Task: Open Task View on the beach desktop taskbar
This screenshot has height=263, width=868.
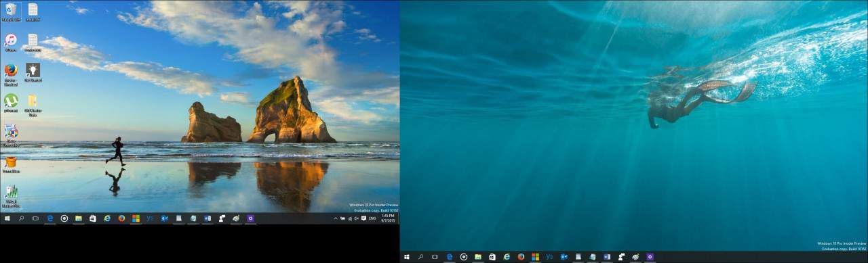Action: (35, 218)
